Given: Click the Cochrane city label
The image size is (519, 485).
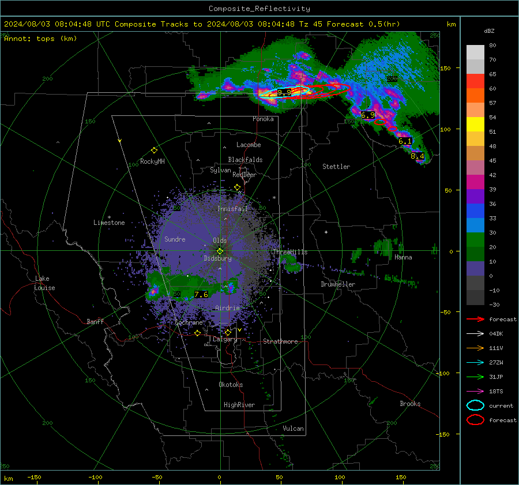Looking at the screenshot, I should (189, 322).
